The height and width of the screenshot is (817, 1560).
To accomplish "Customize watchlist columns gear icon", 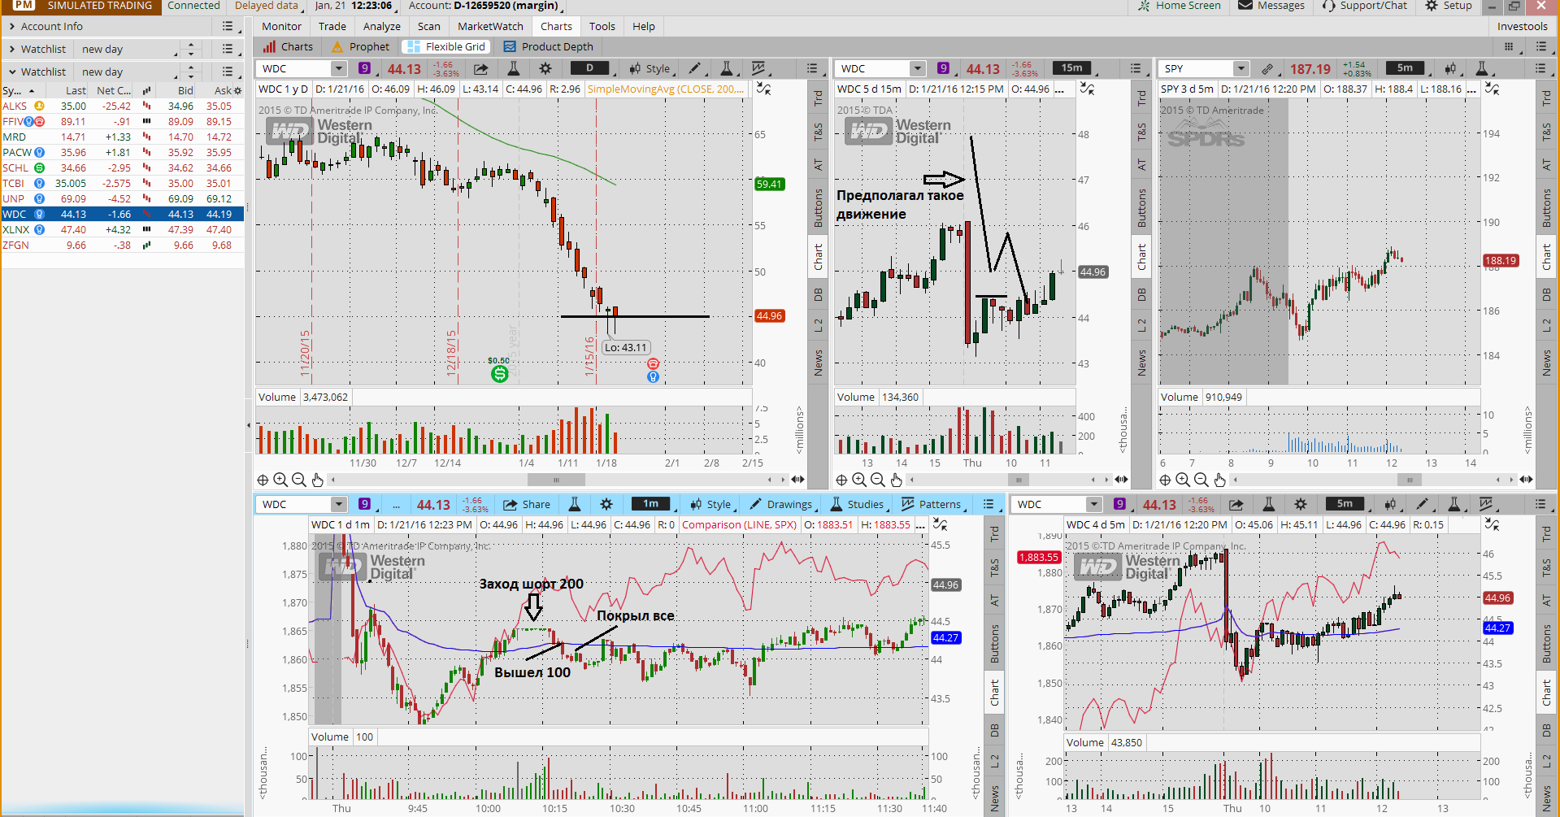I will click(237, 91).
